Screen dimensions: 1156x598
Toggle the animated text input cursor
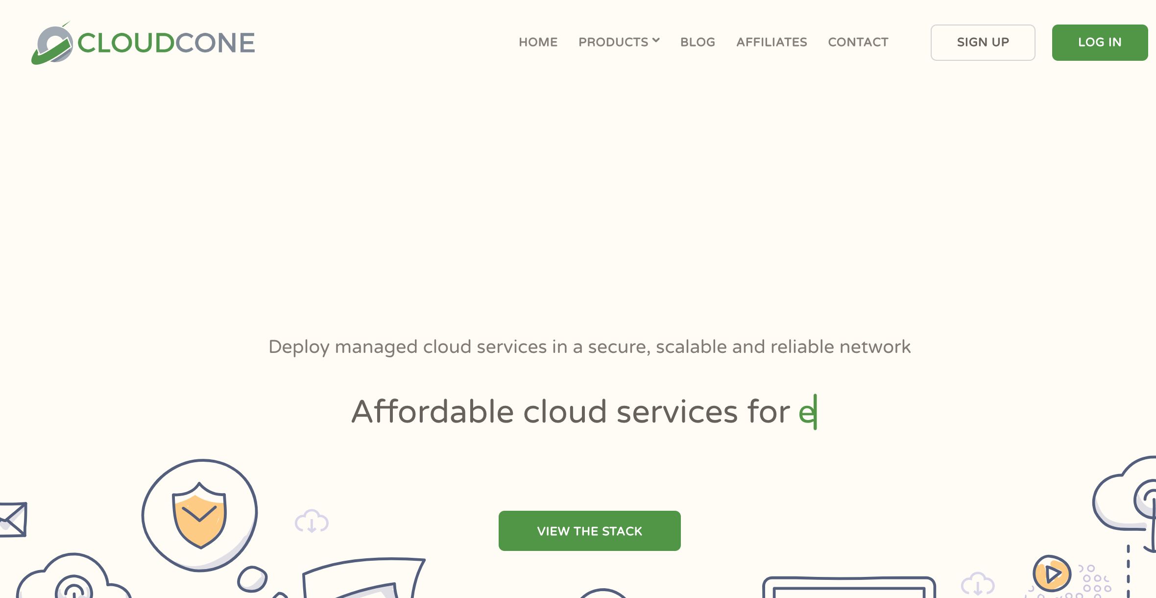[813, 411]
